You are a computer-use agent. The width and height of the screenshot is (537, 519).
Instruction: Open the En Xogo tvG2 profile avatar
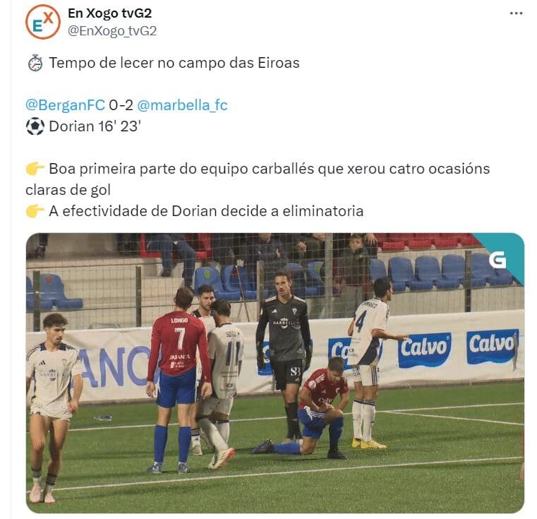43,22
